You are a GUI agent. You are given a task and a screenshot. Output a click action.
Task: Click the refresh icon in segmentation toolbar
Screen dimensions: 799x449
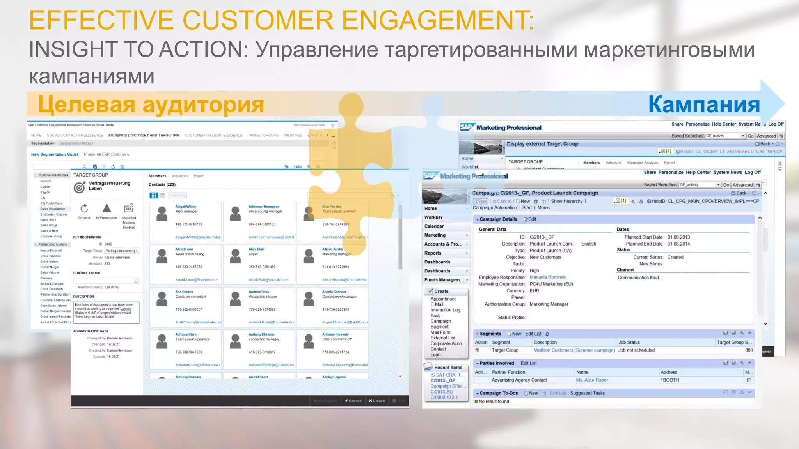coord(113,167)
